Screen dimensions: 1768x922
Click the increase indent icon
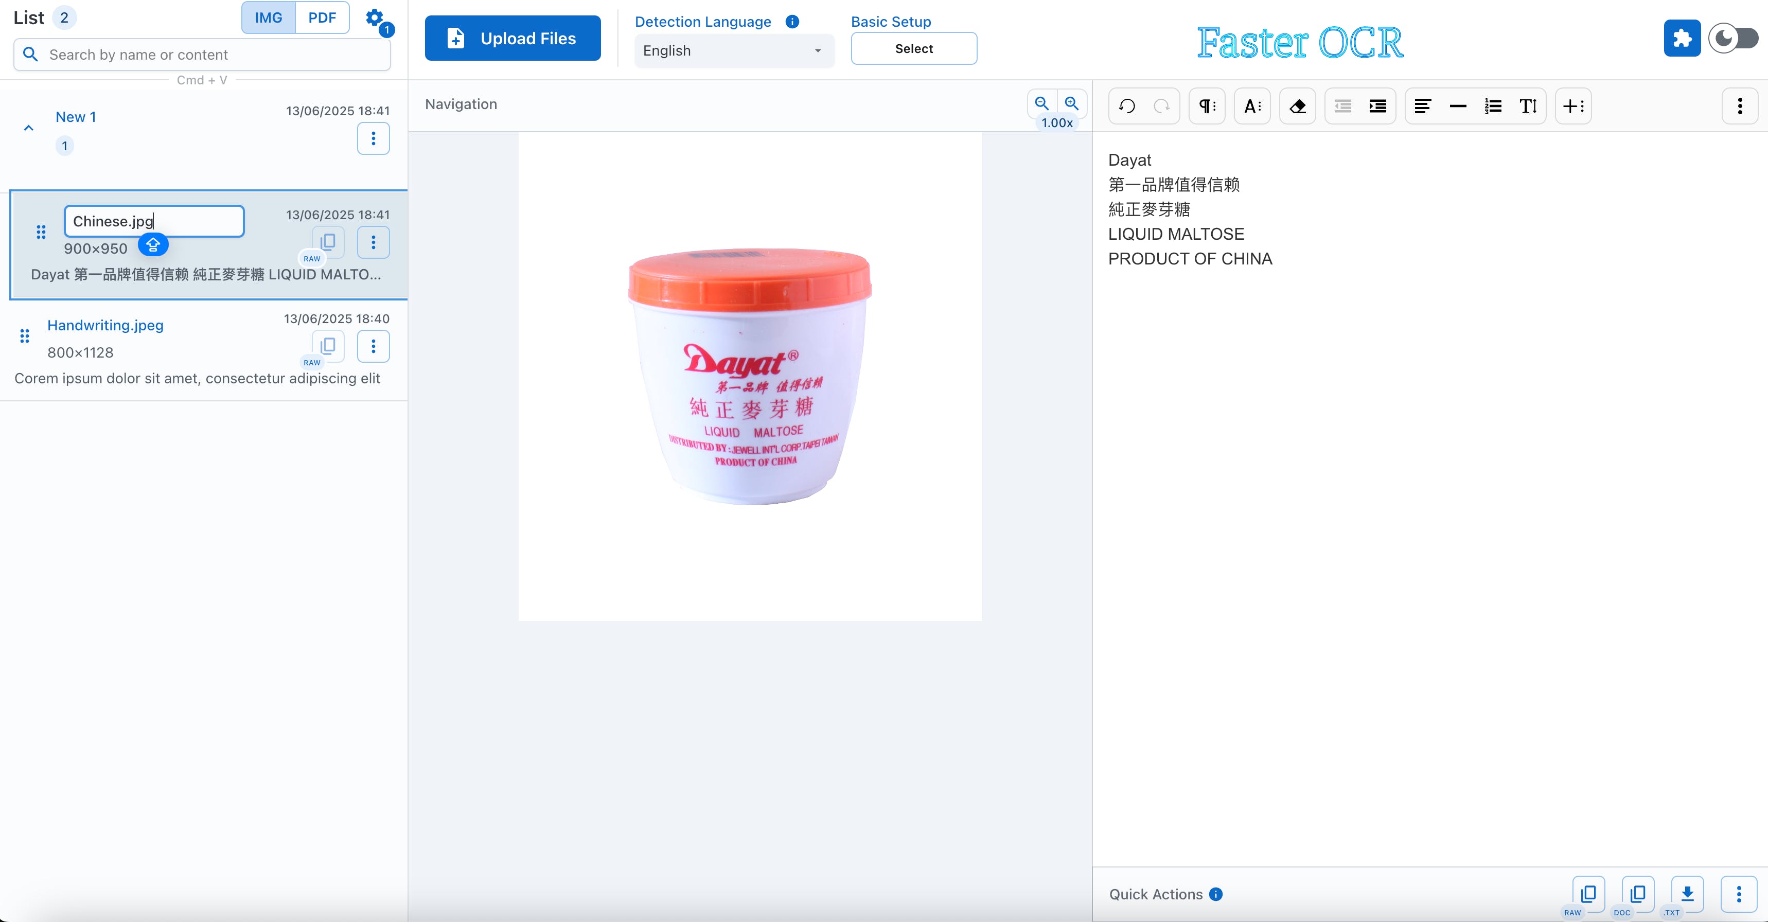tap(1377, 107)
